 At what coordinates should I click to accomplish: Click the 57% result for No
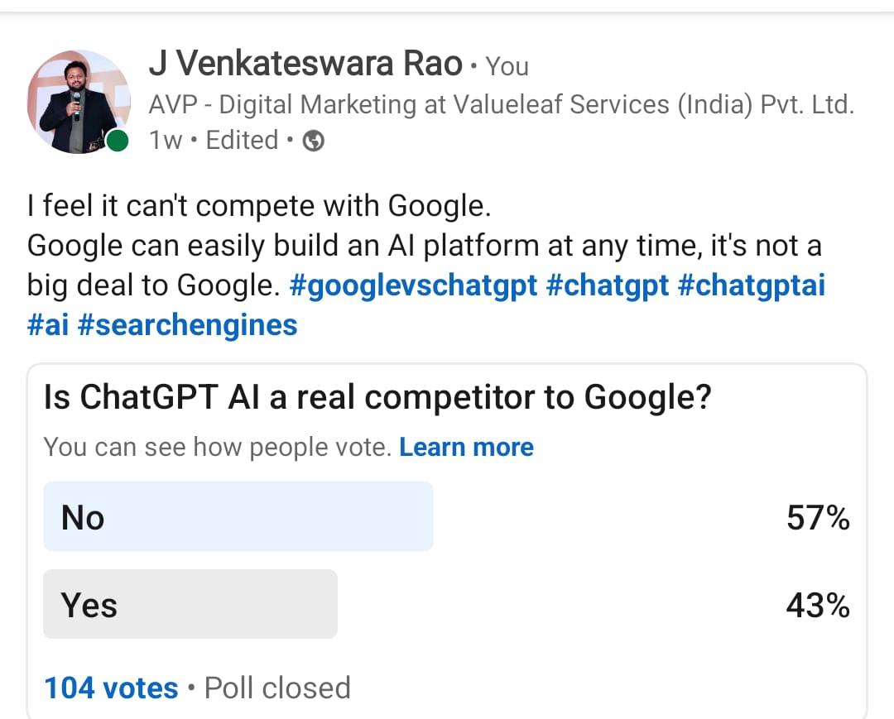[x=818, y=518]
